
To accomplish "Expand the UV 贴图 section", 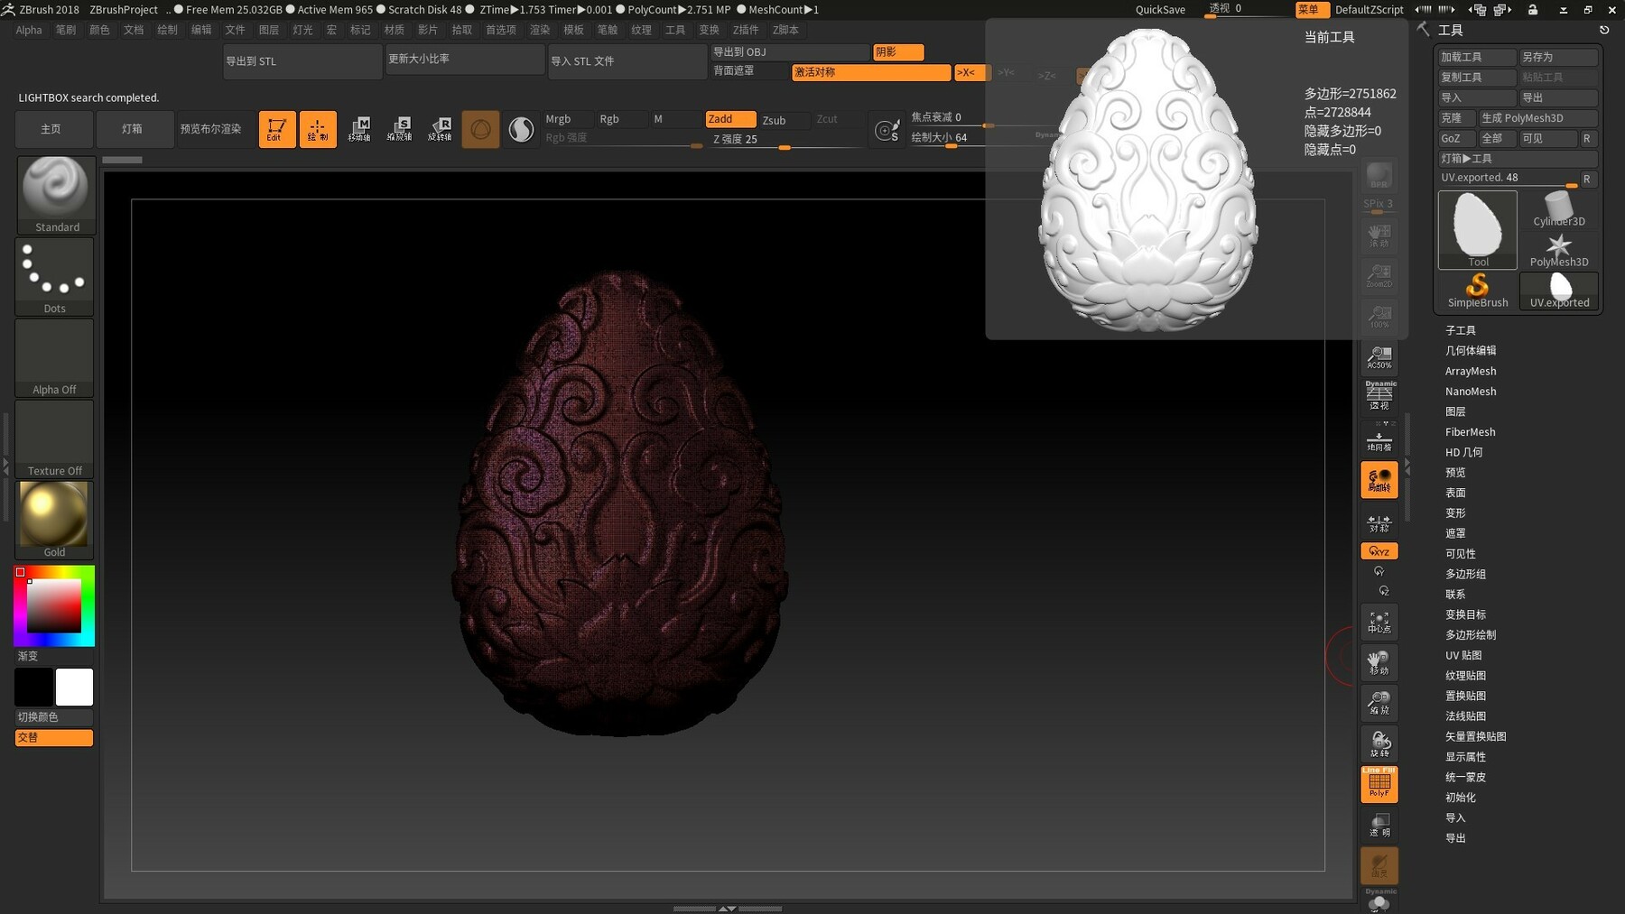I will coord(1464,655).
